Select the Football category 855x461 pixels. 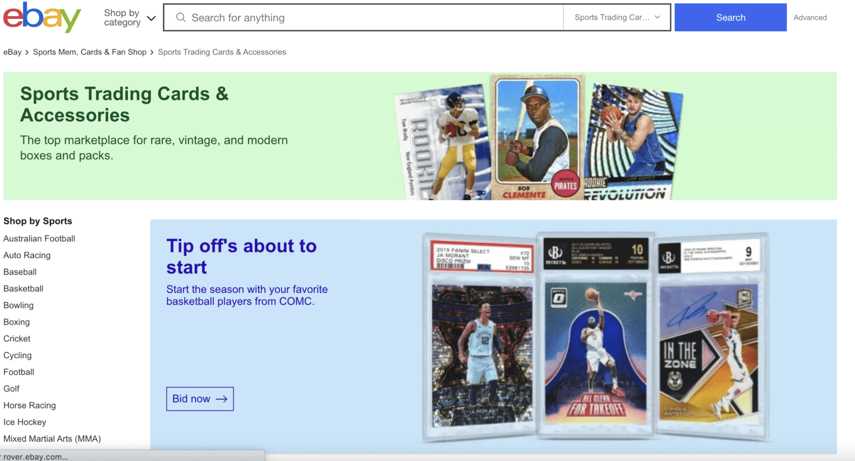pyautogui.click(x=19, y=372)
